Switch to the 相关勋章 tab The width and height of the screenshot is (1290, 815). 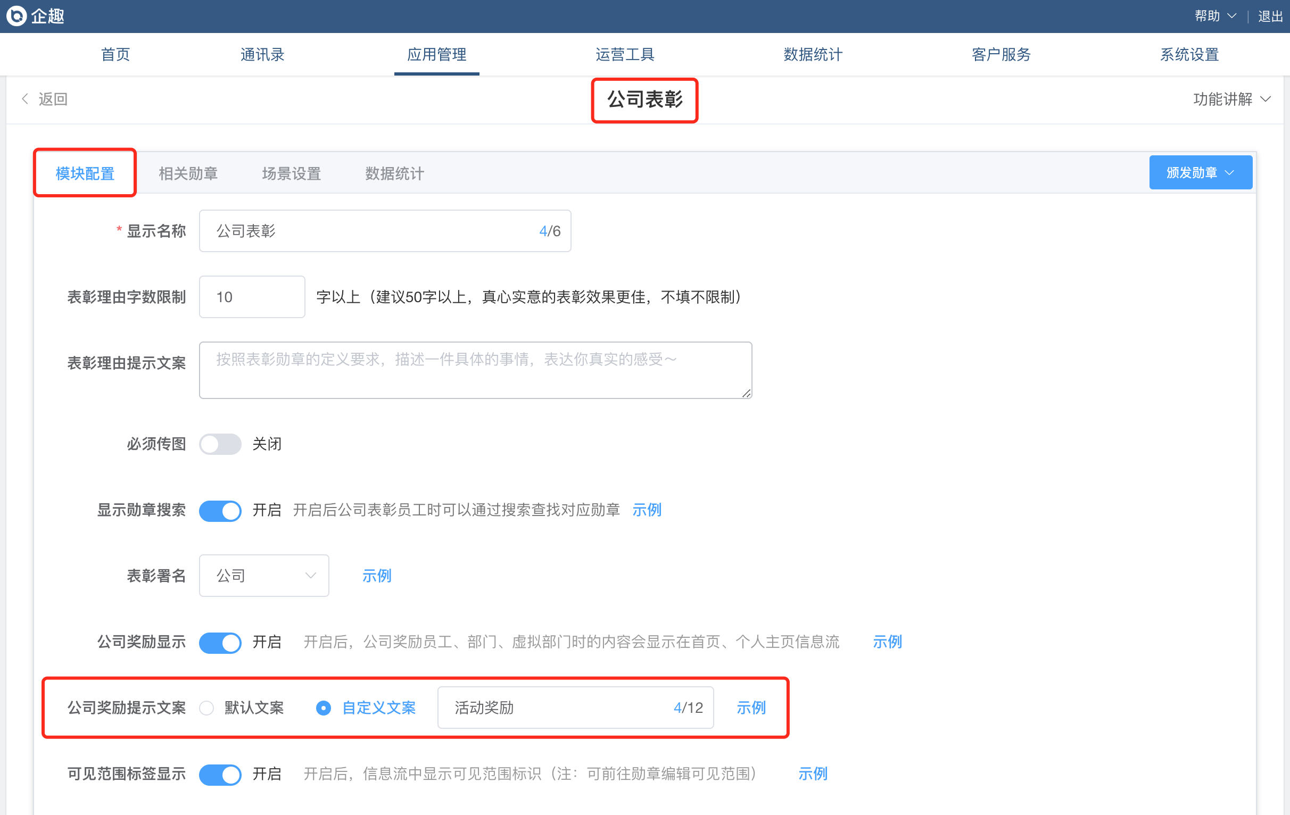tap(188, 173)
